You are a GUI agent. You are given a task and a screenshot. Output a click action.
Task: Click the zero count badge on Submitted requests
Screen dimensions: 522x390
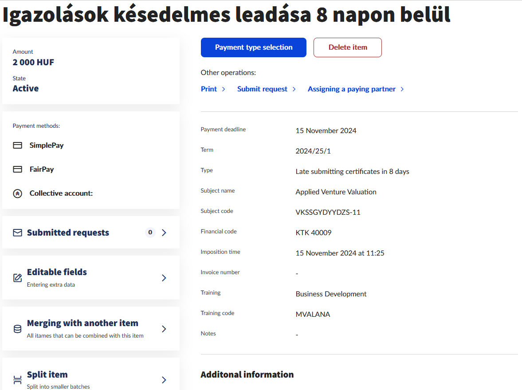click(150, 232)
